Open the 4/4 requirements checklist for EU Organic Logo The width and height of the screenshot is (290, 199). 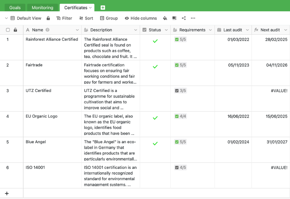pyautogui.click(x=180, y=116)
